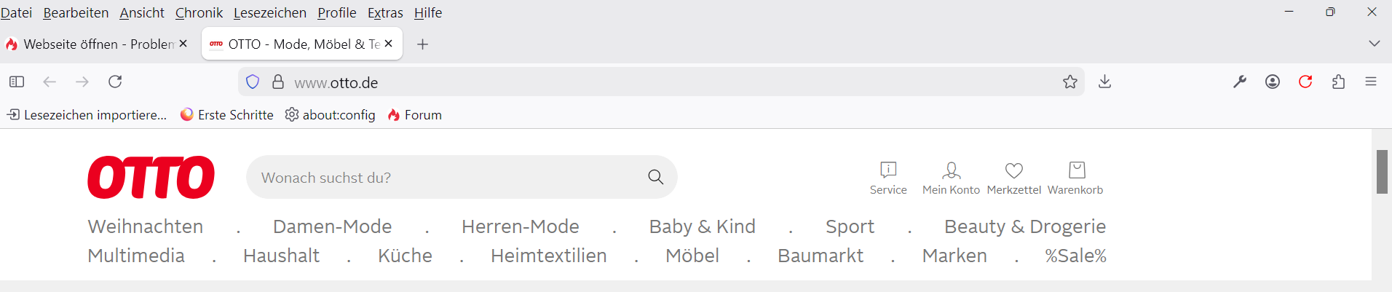Go to the %Sale% section
The height and width of the screenshot is (292, 1392).
click(x=1075, y=256)
